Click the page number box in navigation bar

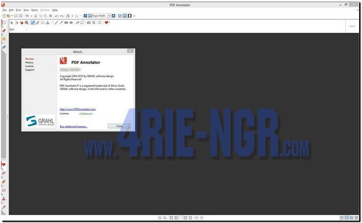click(x=181, y=218)
